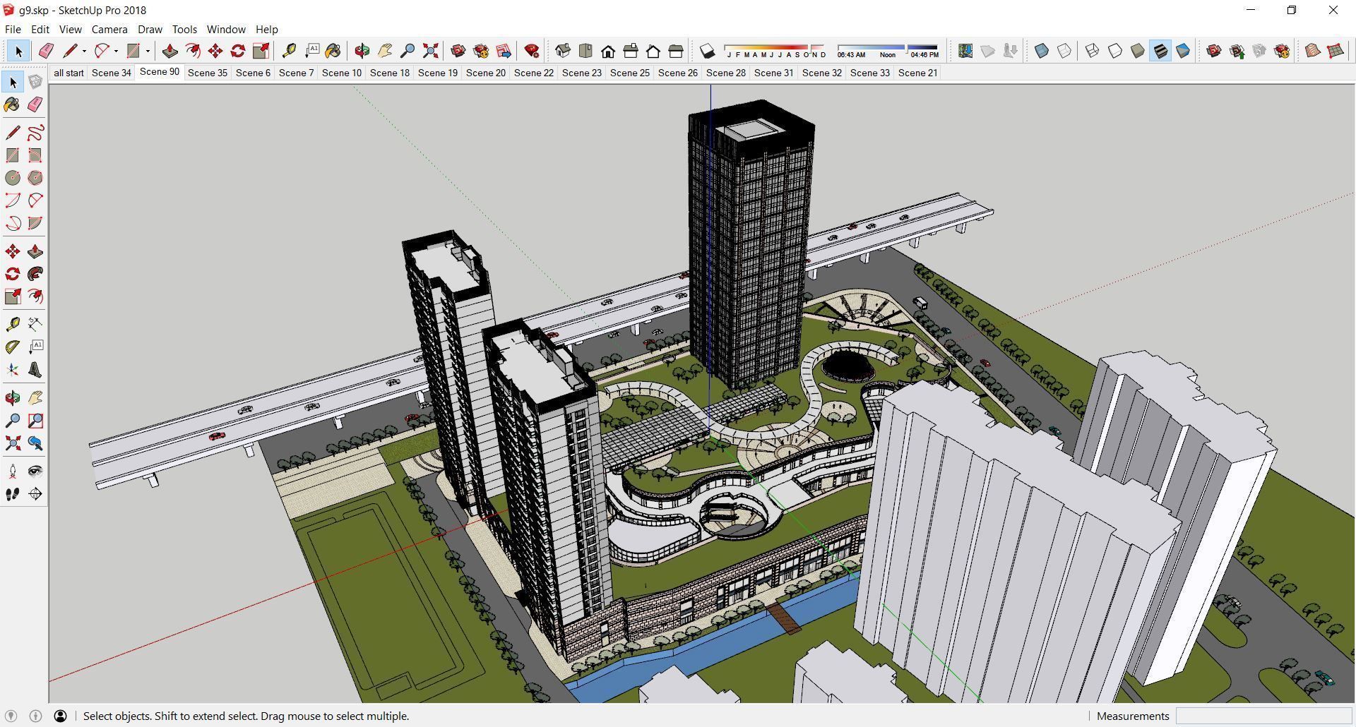Toggle Back Edges style
Viewport: 1356px width, 727px height.
click(1064, 51)
